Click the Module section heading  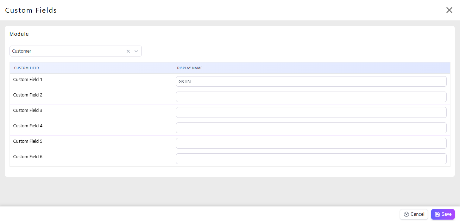pos(19,34)
